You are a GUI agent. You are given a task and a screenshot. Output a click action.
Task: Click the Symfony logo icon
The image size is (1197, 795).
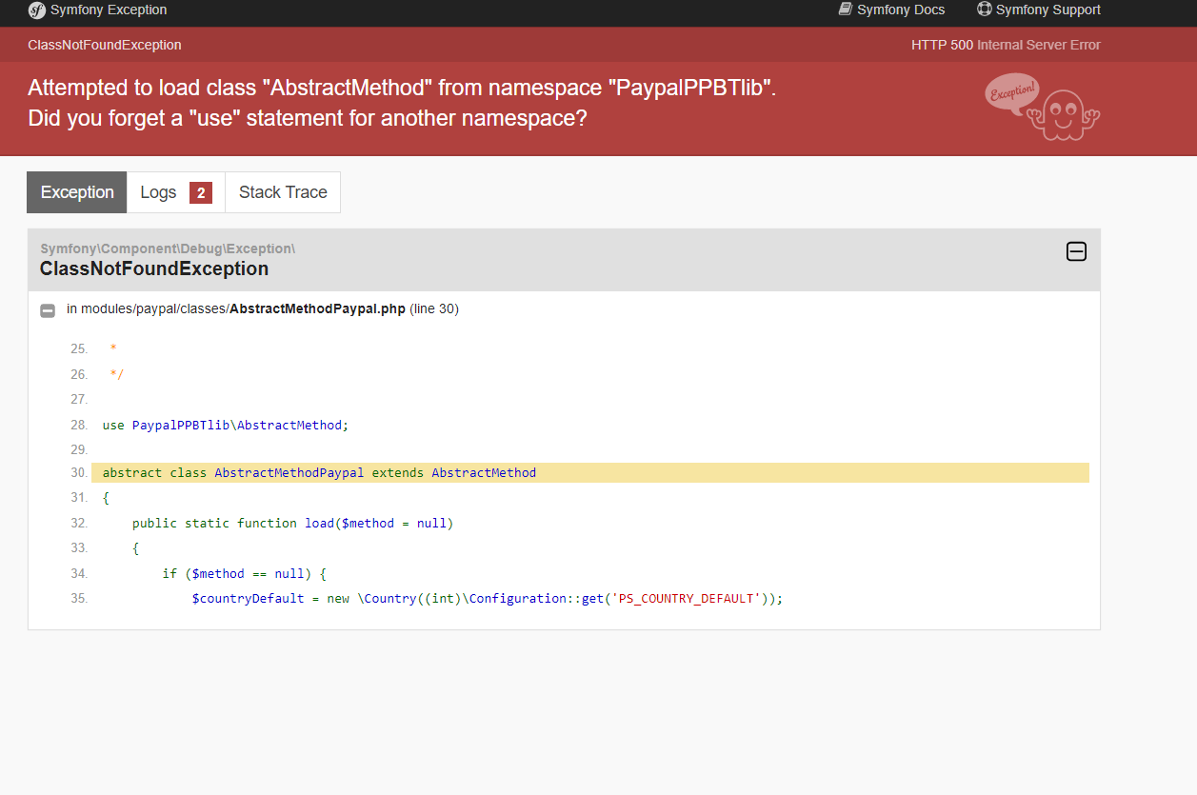36,10
